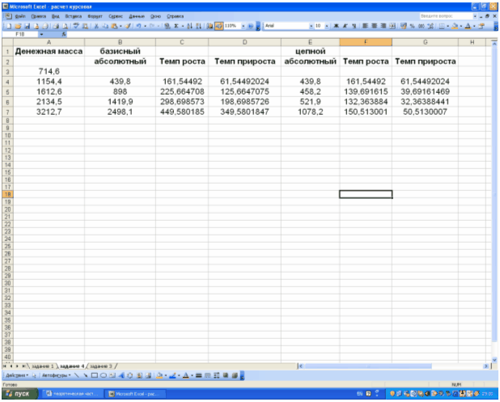Click the пуск Start button

(x=20, y=394)
